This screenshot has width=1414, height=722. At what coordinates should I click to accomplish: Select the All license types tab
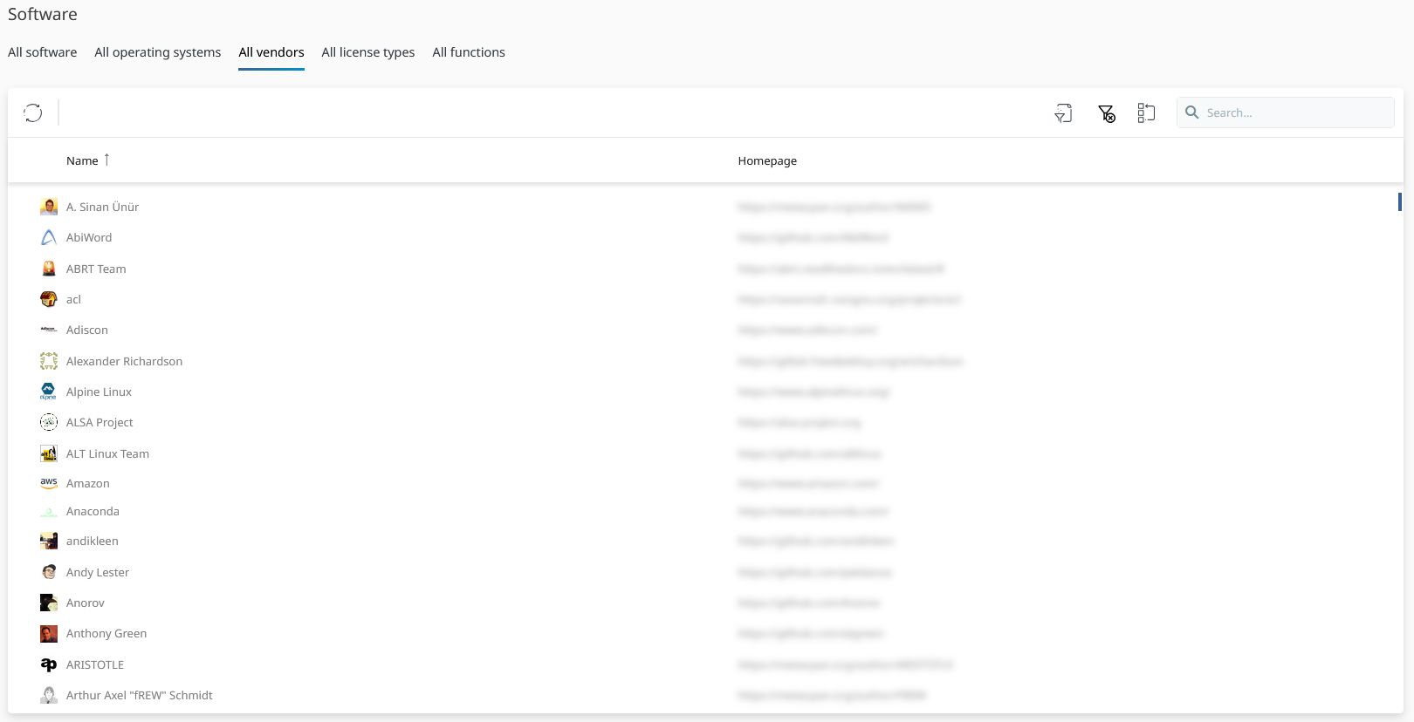[367, 52]
